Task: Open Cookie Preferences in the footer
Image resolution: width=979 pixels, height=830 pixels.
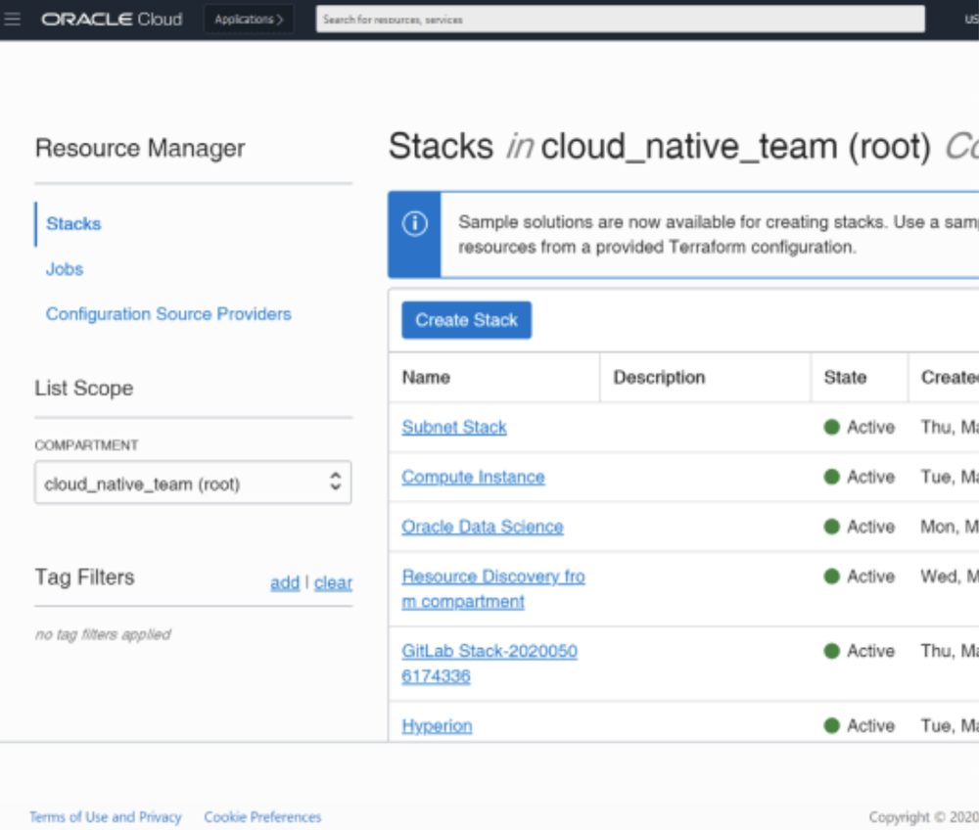Action: coord(262,817)
